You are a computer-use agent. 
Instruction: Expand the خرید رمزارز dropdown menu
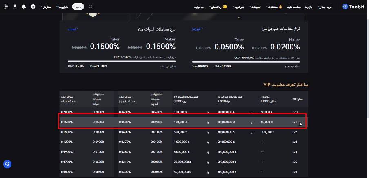pos(331,7)
